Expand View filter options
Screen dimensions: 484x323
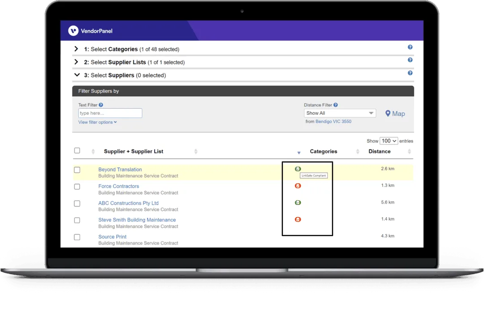click(98, 122)
